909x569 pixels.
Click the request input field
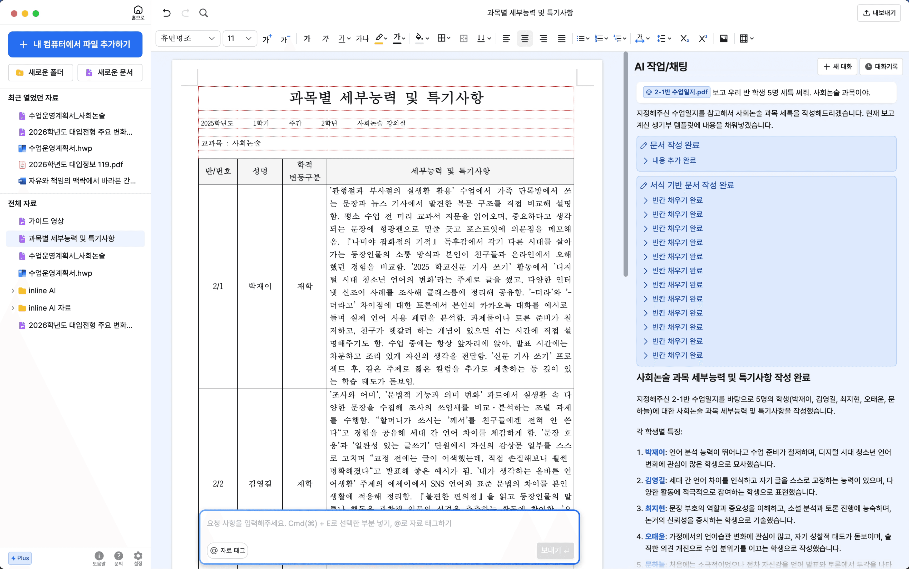(389, 523)
